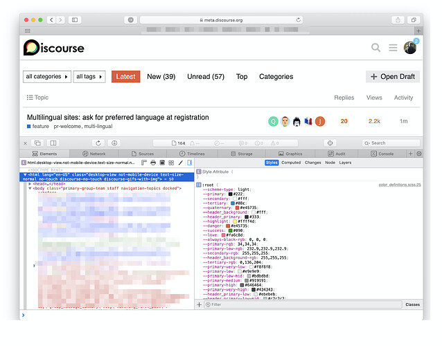Open the orange J poster avatar
The height and width of the screenshot is (346, 442).
(x=320, y=121)
